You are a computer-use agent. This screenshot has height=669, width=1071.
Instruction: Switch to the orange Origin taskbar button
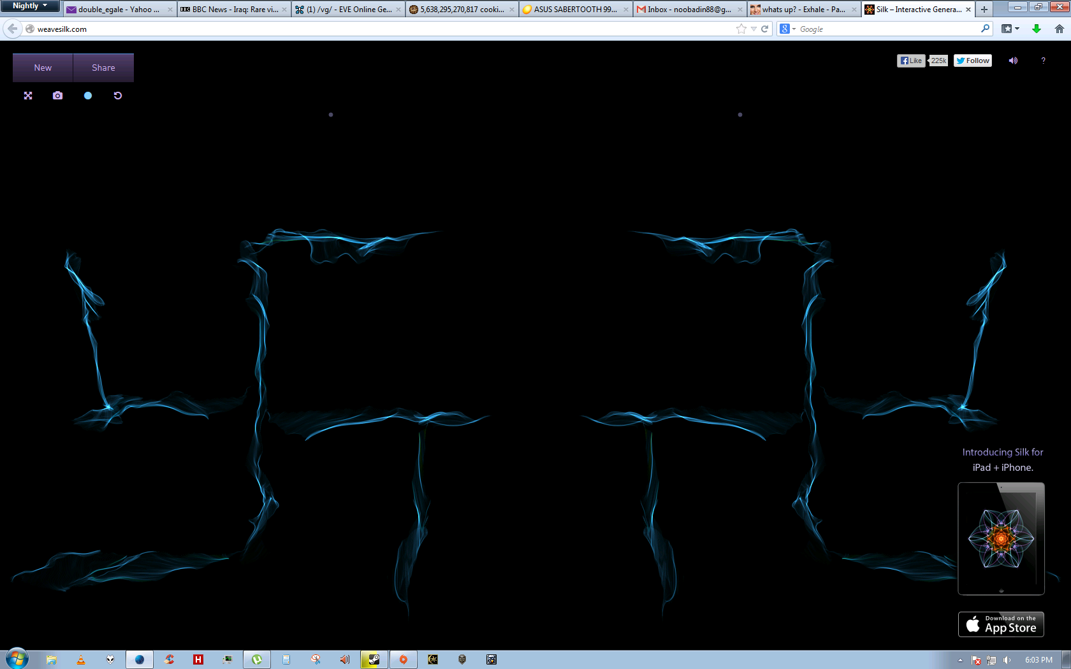(404, 659)
